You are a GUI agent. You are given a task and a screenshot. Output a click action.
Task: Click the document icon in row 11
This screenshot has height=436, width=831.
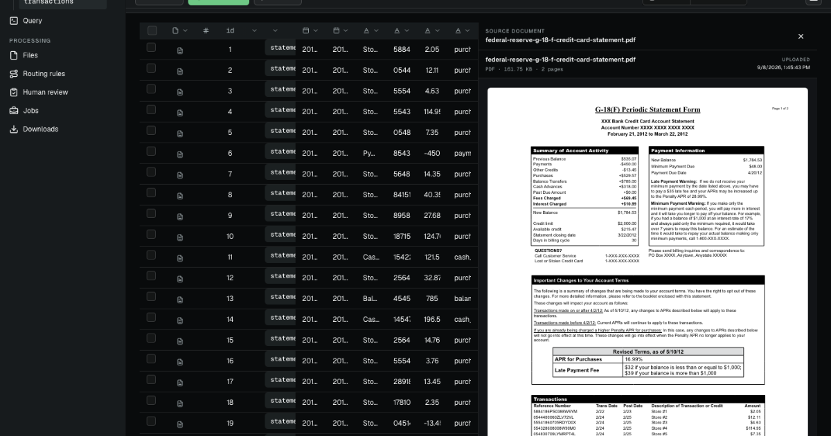(180, 258)
